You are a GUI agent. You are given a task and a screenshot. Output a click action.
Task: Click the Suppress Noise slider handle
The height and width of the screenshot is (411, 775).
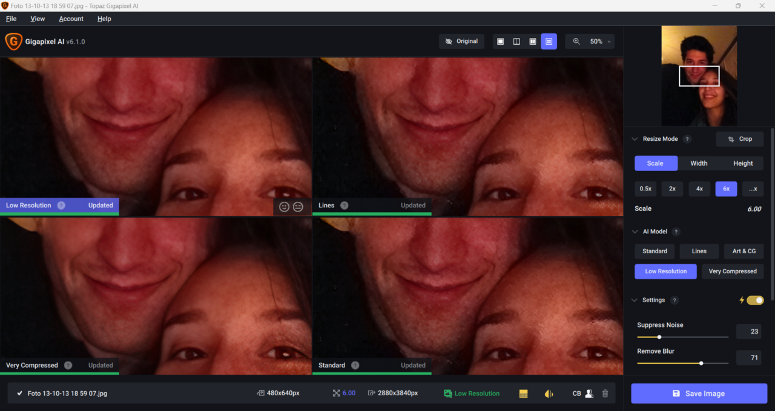click(x=659, y=337)
